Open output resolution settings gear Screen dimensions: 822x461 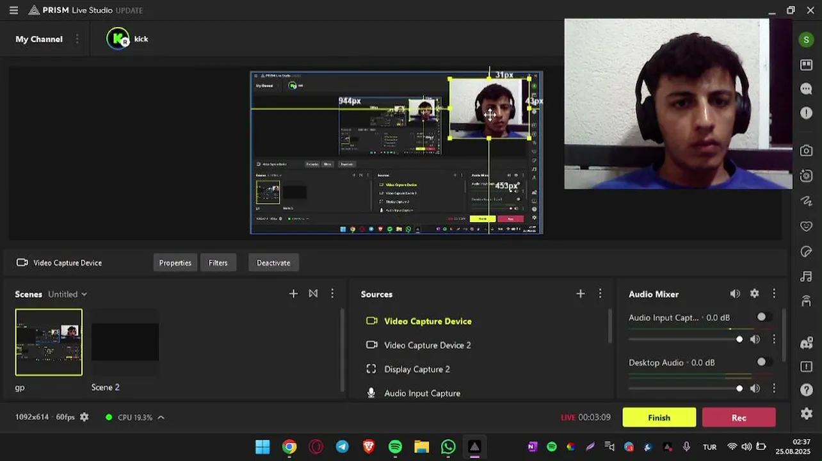pos(84,417)
